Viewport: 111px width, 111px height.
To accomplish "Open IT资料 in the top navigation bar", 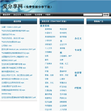I will tap(48, 15).
